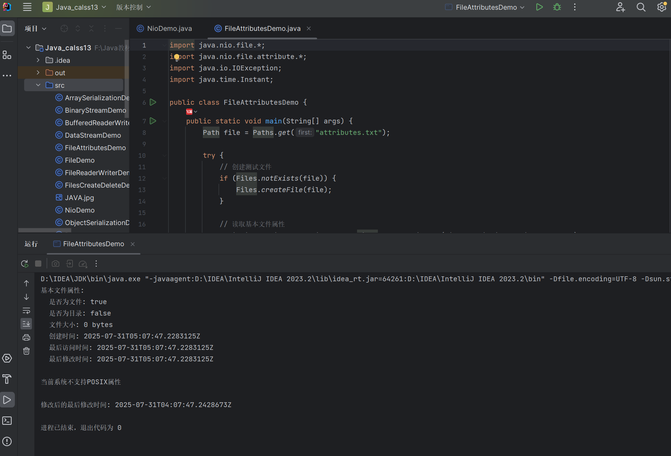671x456 pixels.
Task: Click the Search Everywhere magnifier icon
Action: 641,7
